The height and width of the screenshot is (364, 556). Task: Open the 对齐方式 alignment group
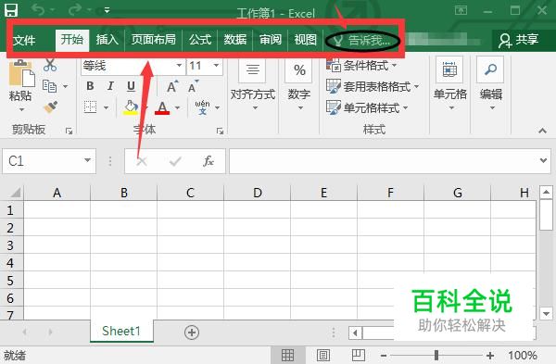(252, 85)
